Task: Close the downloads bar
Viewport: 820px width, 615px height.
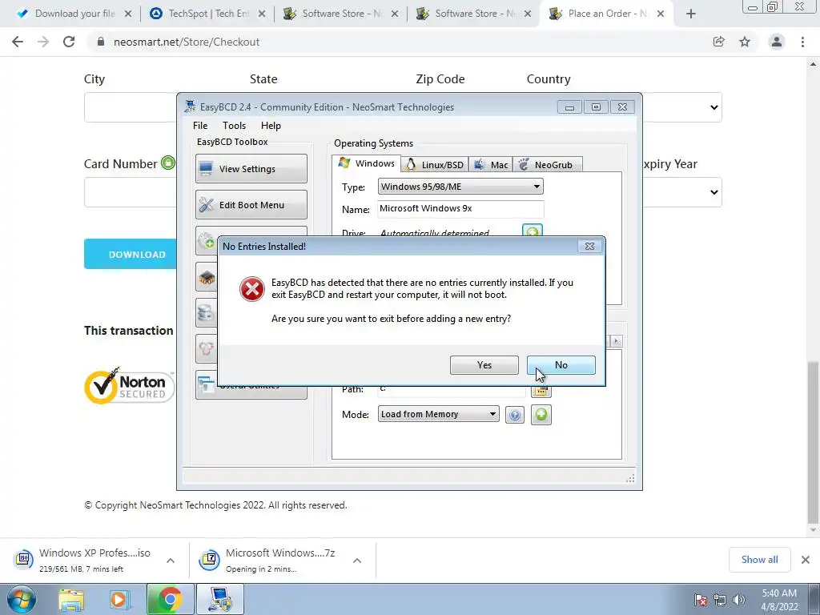Action: [806, 560]
